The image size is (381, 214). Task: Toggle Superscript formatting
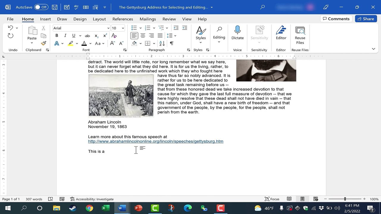click(x=105, y=36)
